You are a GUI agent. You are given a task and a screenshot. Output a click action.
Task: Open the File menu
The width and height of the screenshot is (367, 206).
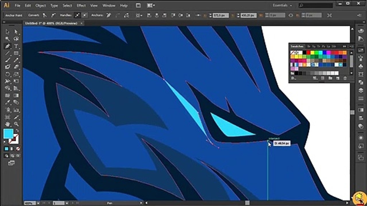click(x=17, y=5)
